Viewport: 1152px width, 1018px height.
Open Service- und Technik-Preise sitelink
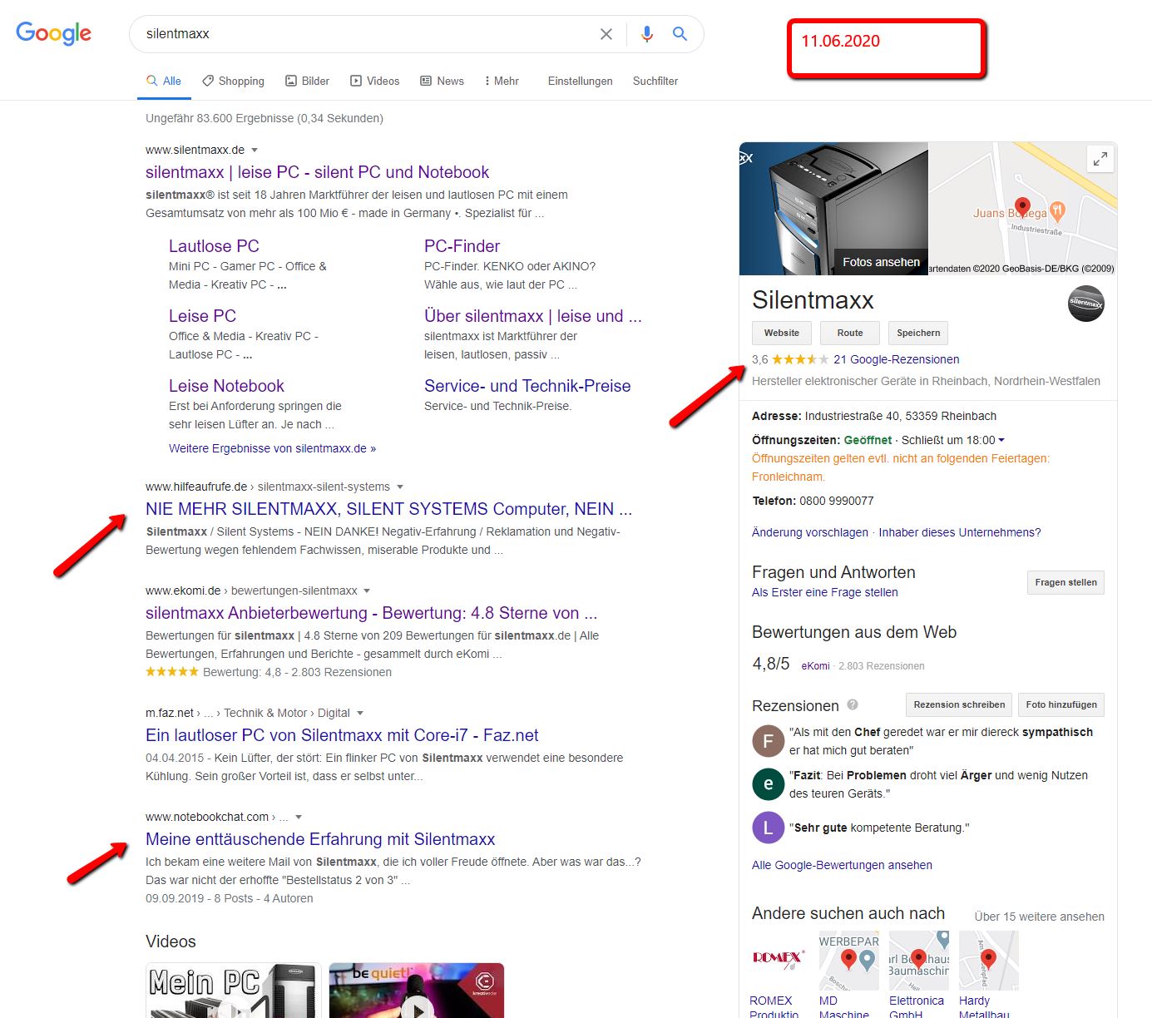point(527,386)
